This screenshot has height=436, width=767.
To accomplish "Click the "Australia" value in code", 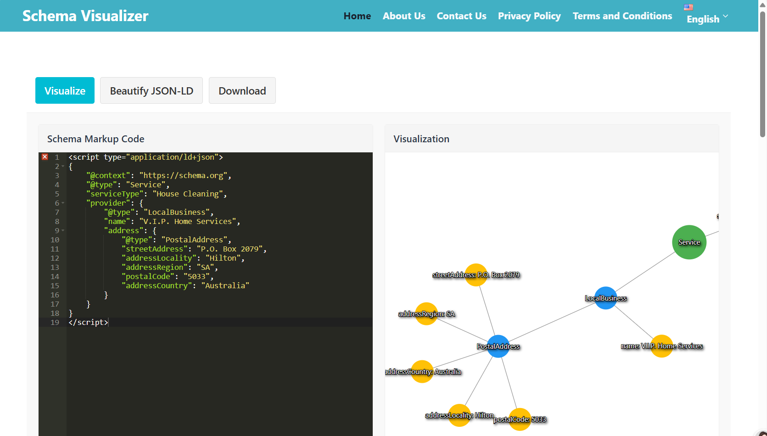I will 225,285.
